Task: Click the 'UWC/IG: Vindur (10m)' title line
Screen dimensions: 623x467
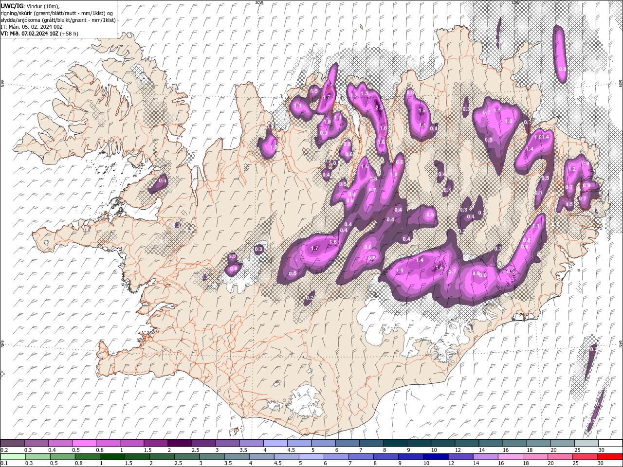Action: (x=29, y=6)
